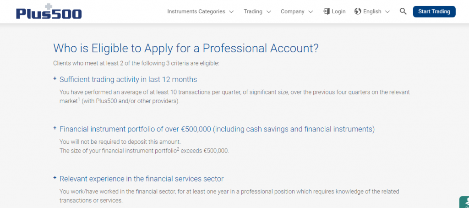Open the Instruments Categories dropdown
This screenshot has height=208, width=469.
coord(200,11)
